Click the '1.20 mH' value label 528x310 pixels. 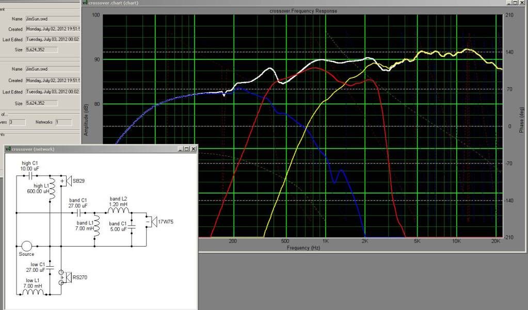click(118, 204)
